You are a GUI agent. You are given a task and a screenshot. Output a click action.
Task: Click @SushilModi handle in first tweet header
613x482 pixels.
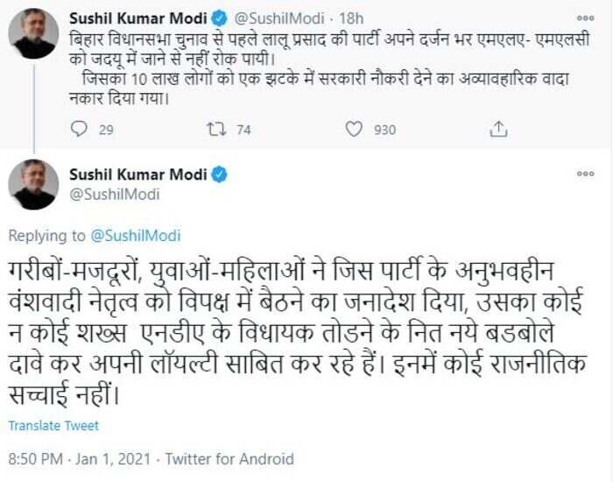point(279,18)
